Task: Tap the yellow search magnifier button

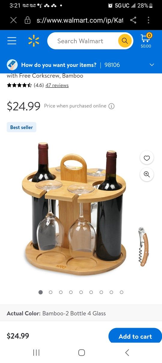Action: click(x=125, y=41)
